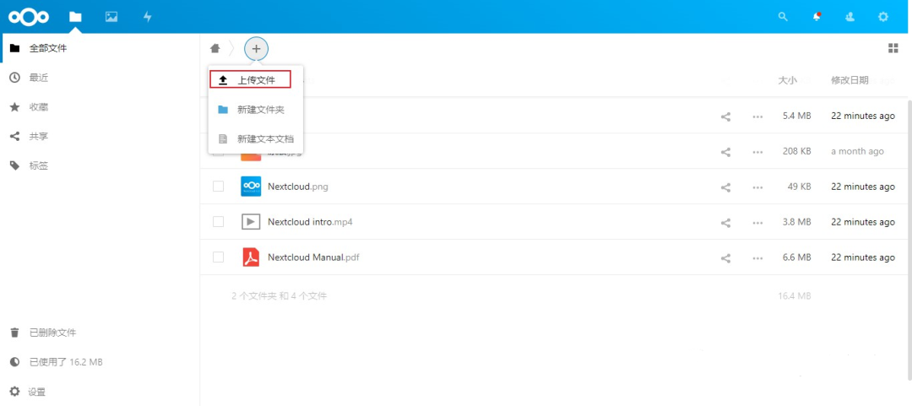
Task: Share the Nextcloud Manual.pdf file
Action: pos(725,257)
